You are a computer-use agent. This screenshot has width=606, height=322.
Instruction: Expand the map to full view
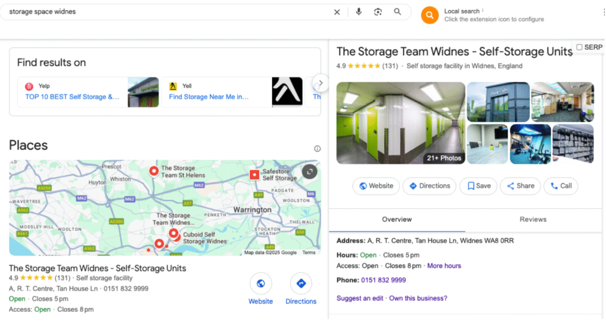[x=310, y=171]
